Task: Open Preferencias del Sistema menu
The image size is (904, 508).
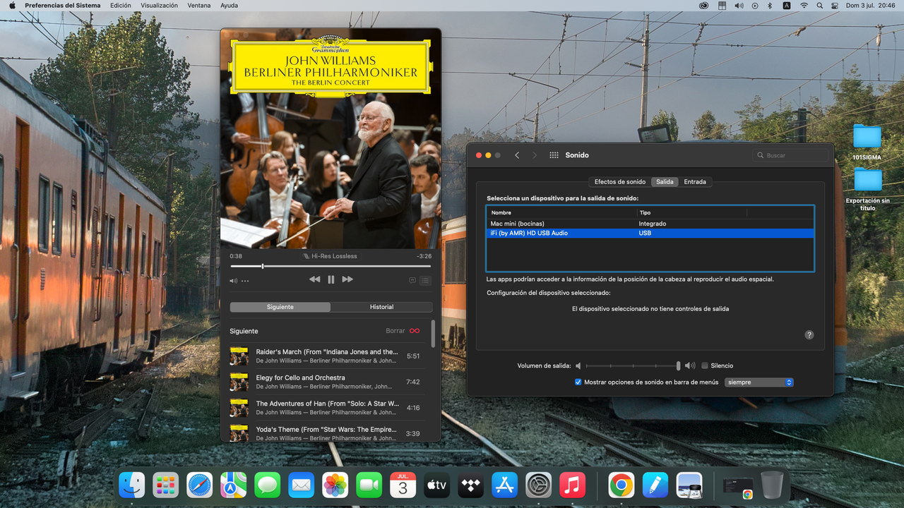Action: click(x=63, y=5)
